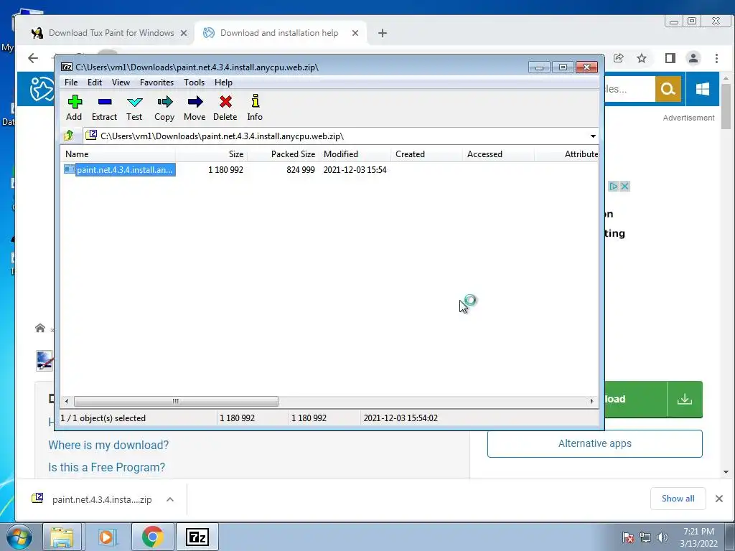Click the Where is my download link
735x551 pixels.
coord(108,445)
